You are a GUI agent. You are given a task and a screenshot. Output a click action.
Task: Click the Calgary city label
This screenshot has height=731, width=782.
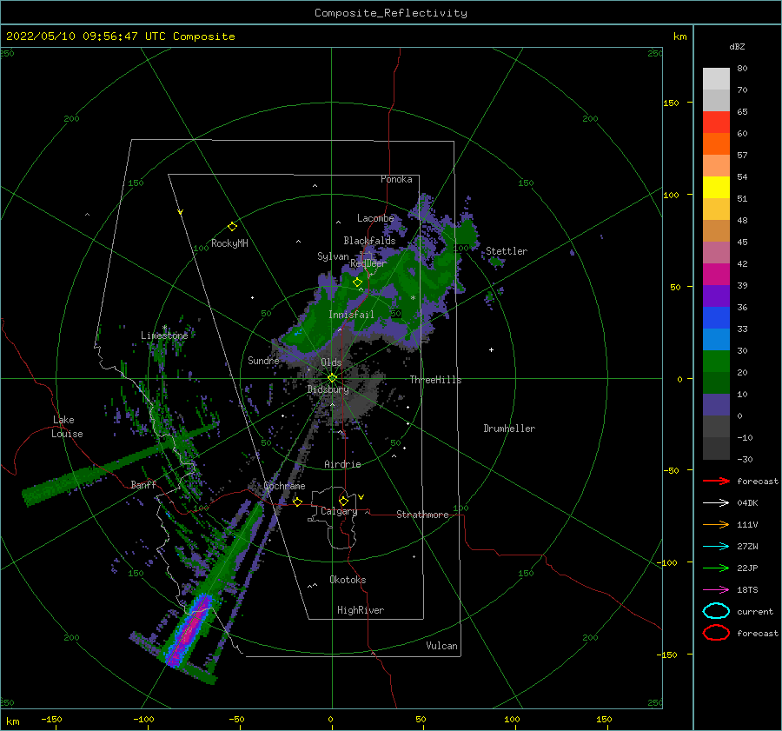point(339,511)
